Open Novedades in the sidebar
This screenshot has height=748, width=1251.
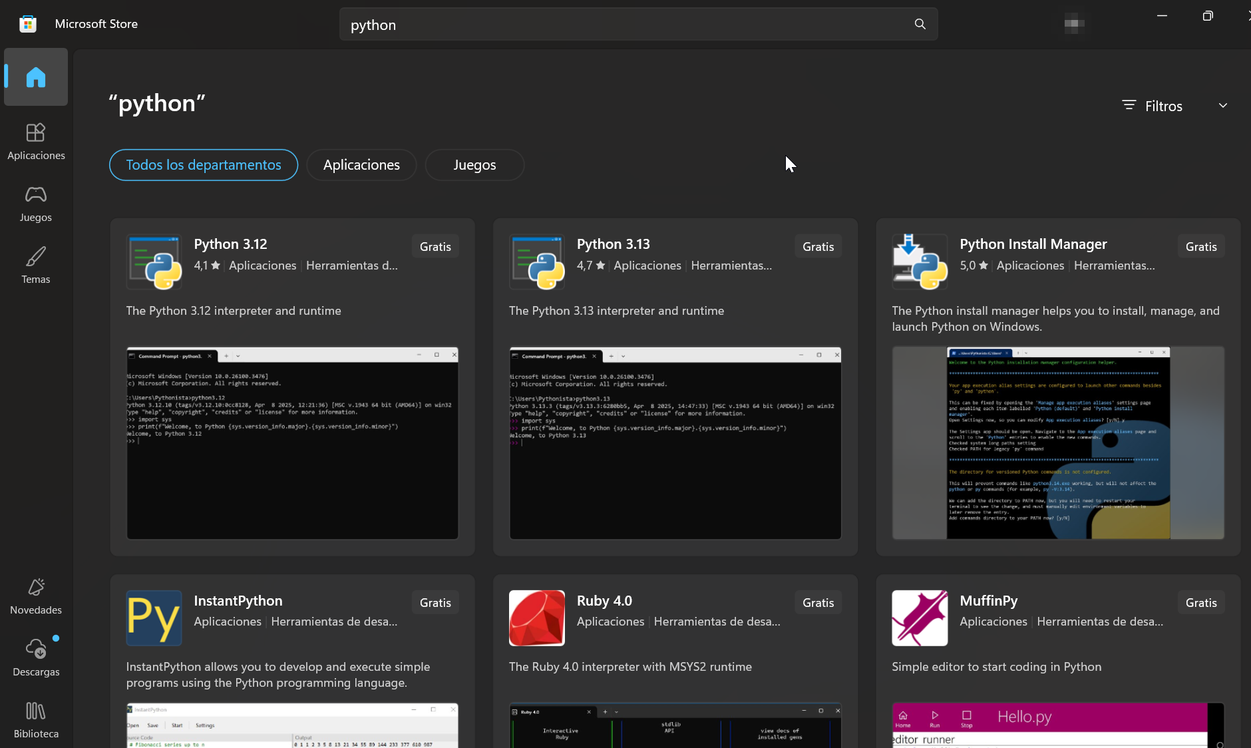(x=36, y=596)
